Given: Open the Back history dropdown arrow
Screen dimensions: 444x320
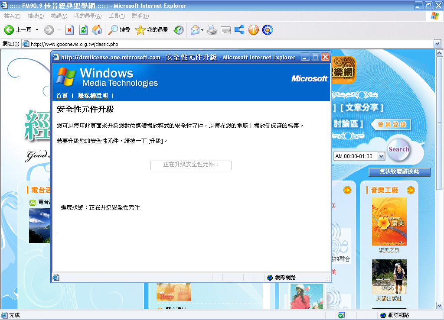Looking at the screenshot, I should pyautogui.click(x=37, y=30).
